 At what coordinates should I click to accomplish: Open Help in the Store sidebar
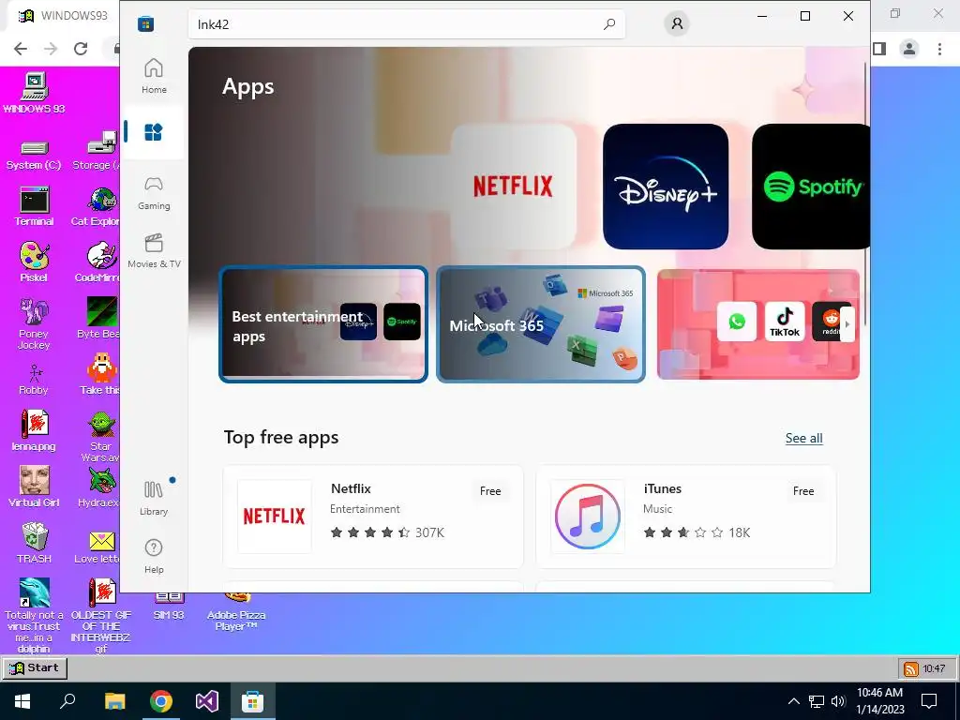click(154, 556)
